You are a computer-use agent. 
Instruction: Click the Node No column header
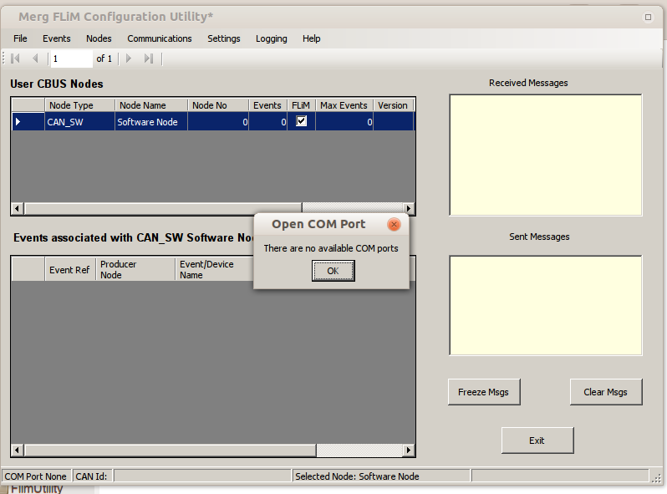click(x=218, y=105)
